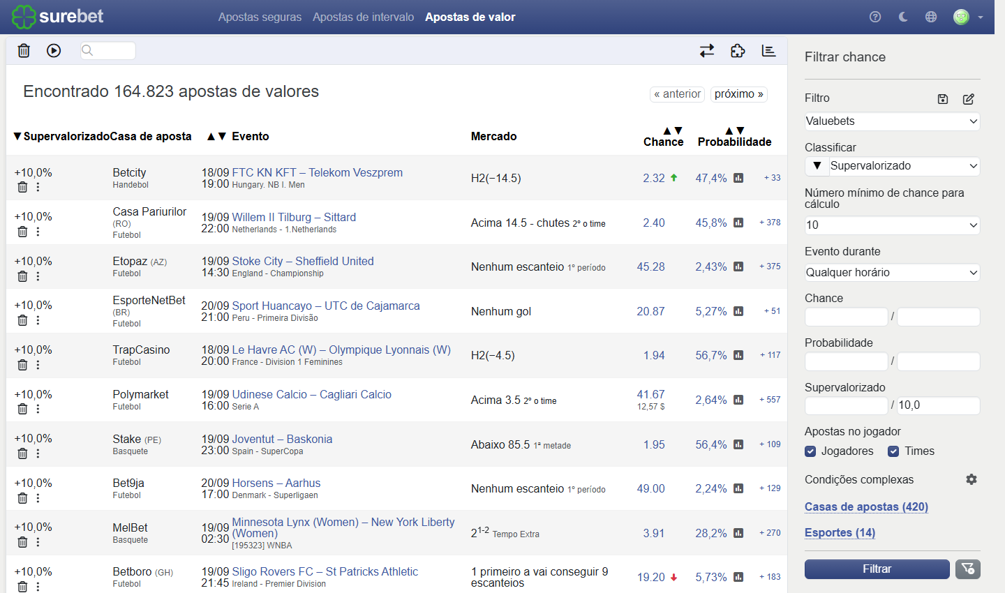Toggle the Times checkbox
Viewport: 1005px width, 593px height.
point(893,451)
